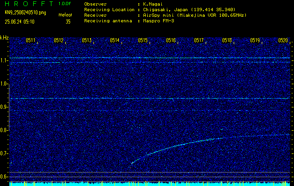
Task: Click the Receiving antenna field label
Action: (x=108, y=21)
